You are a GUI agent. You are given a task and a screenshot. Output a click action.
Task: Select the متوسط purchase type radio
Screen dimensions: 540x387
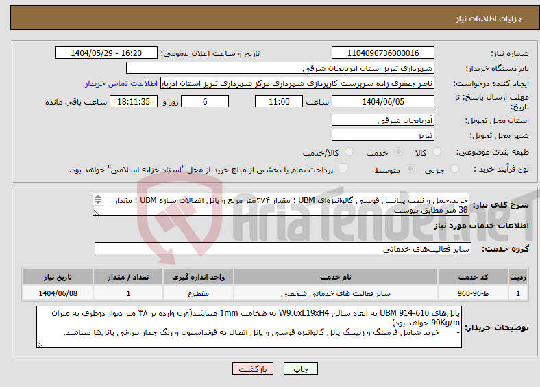(410, 168)
